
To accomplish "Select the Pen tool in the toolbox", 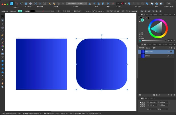I will click(3, 35).
